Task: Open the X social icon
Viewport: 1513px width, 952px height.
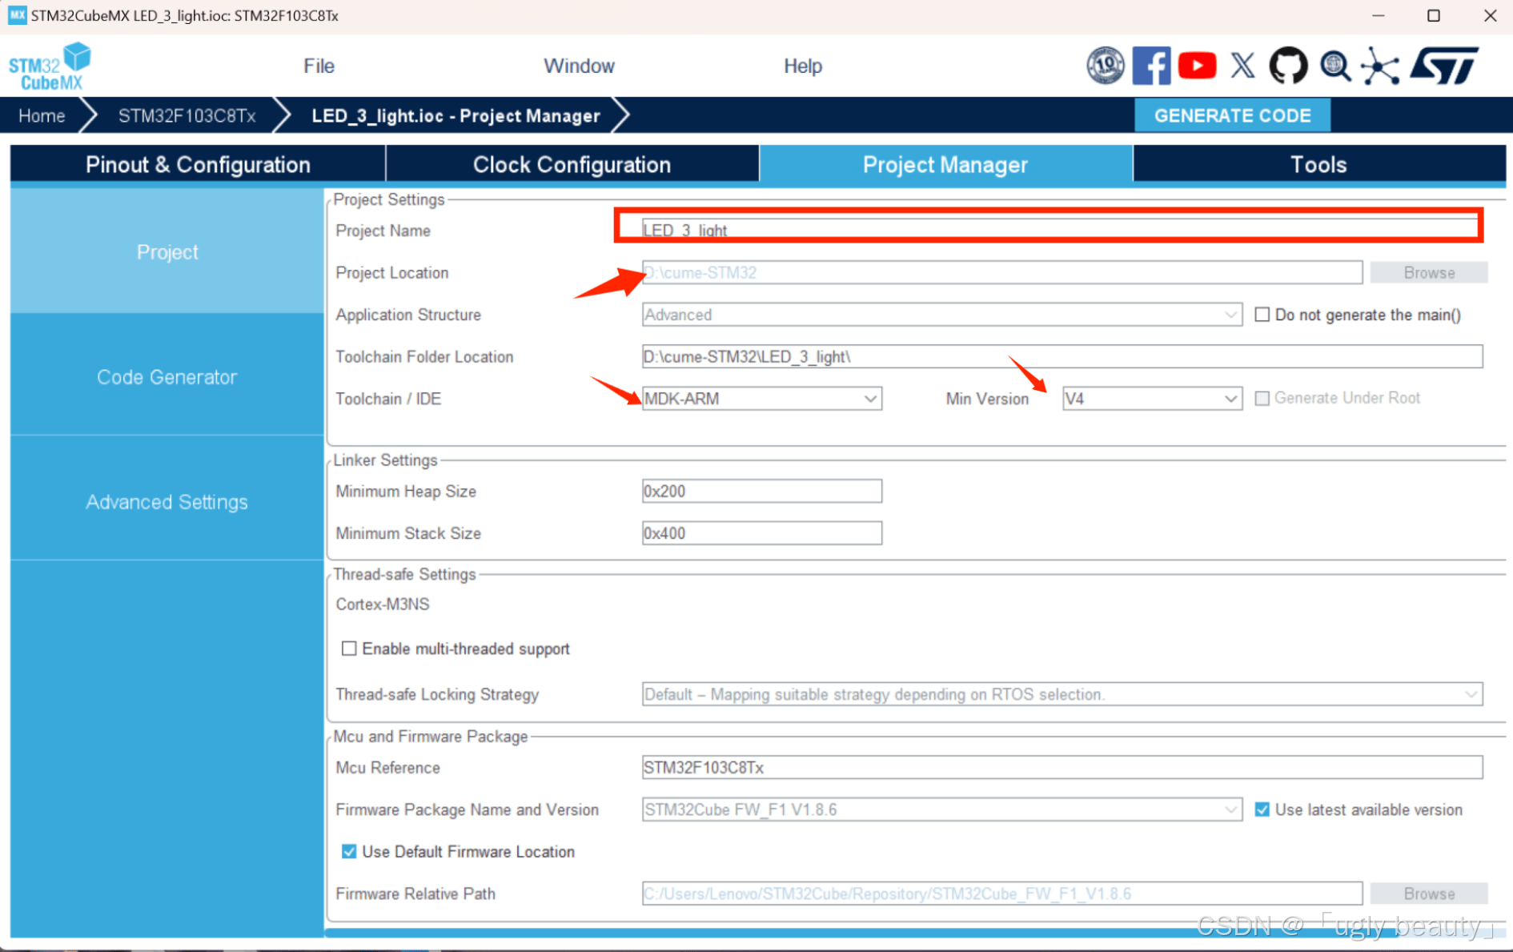Action: (x=1242, y=66)
